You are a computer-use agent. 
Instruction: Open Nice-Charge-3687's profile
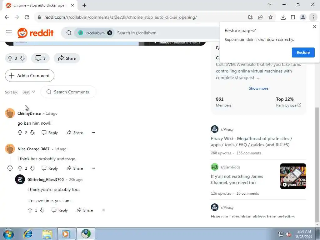click(33, 149)
